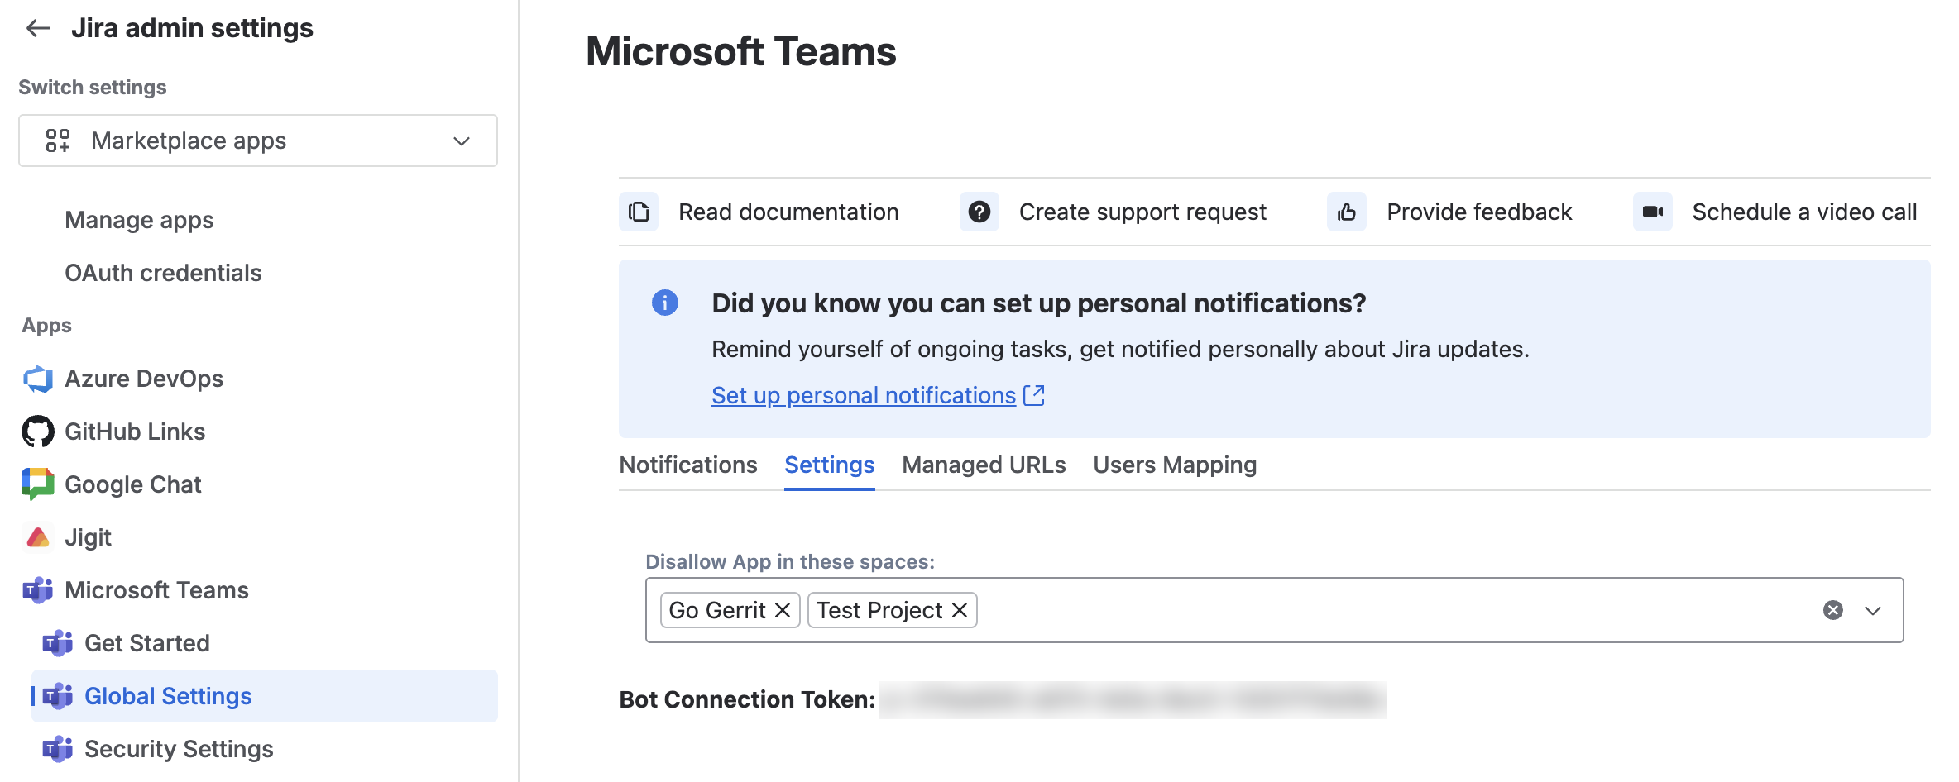Open Create support request
The height and width of the screenshot is (782, 1959).
click(1142, 212)
